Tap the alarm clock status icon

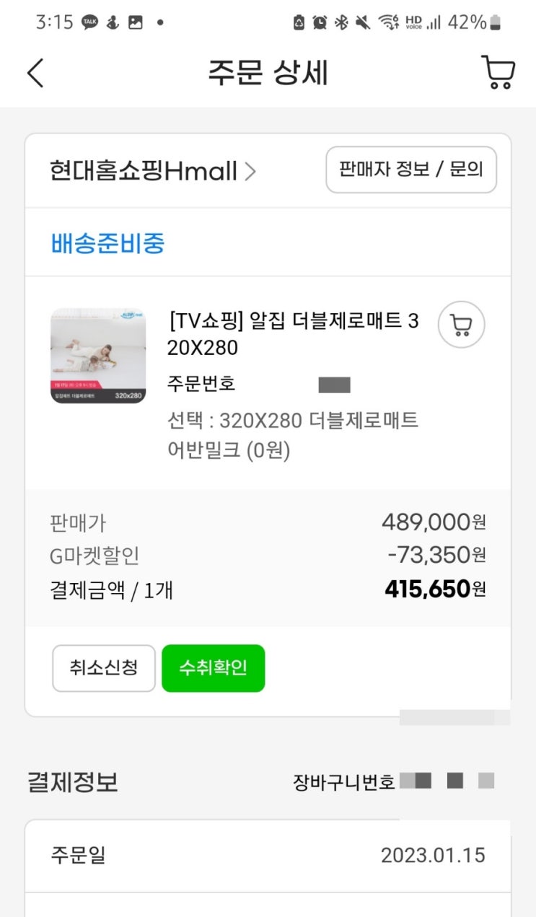tap(320, 22)
